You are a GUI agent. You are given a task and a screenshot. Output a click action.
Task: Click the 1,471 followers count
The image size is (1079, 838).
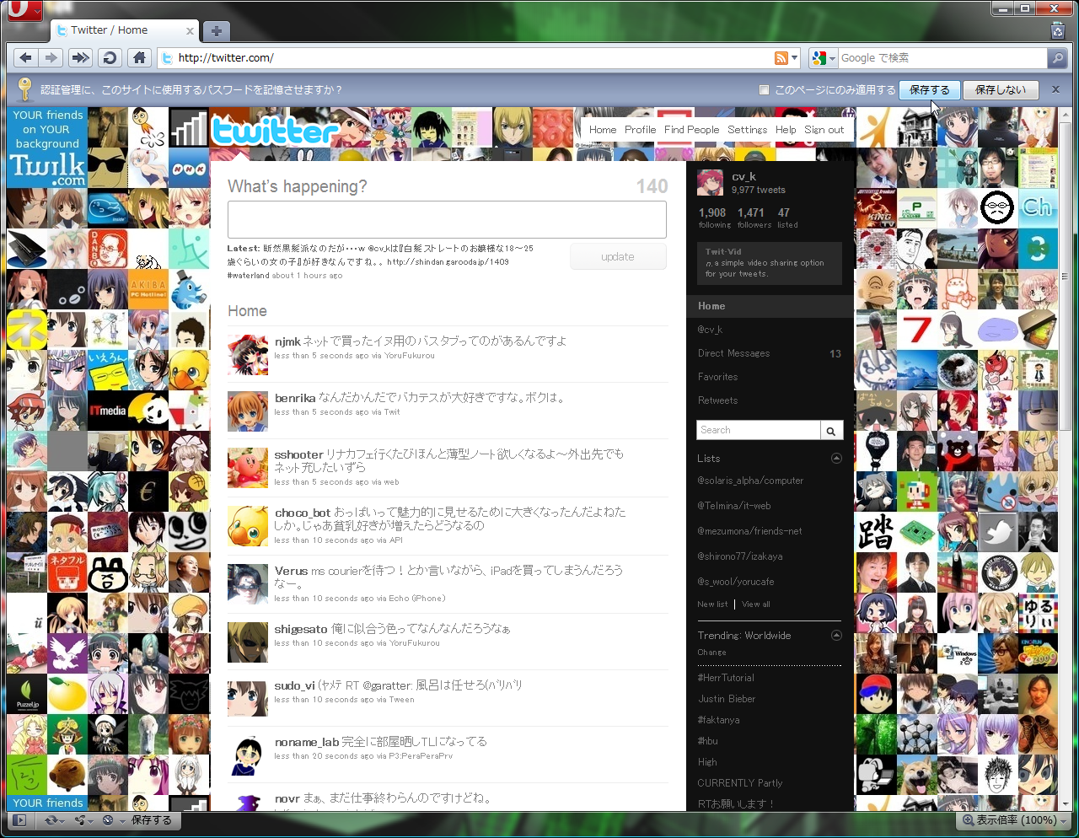click(754, 218)
